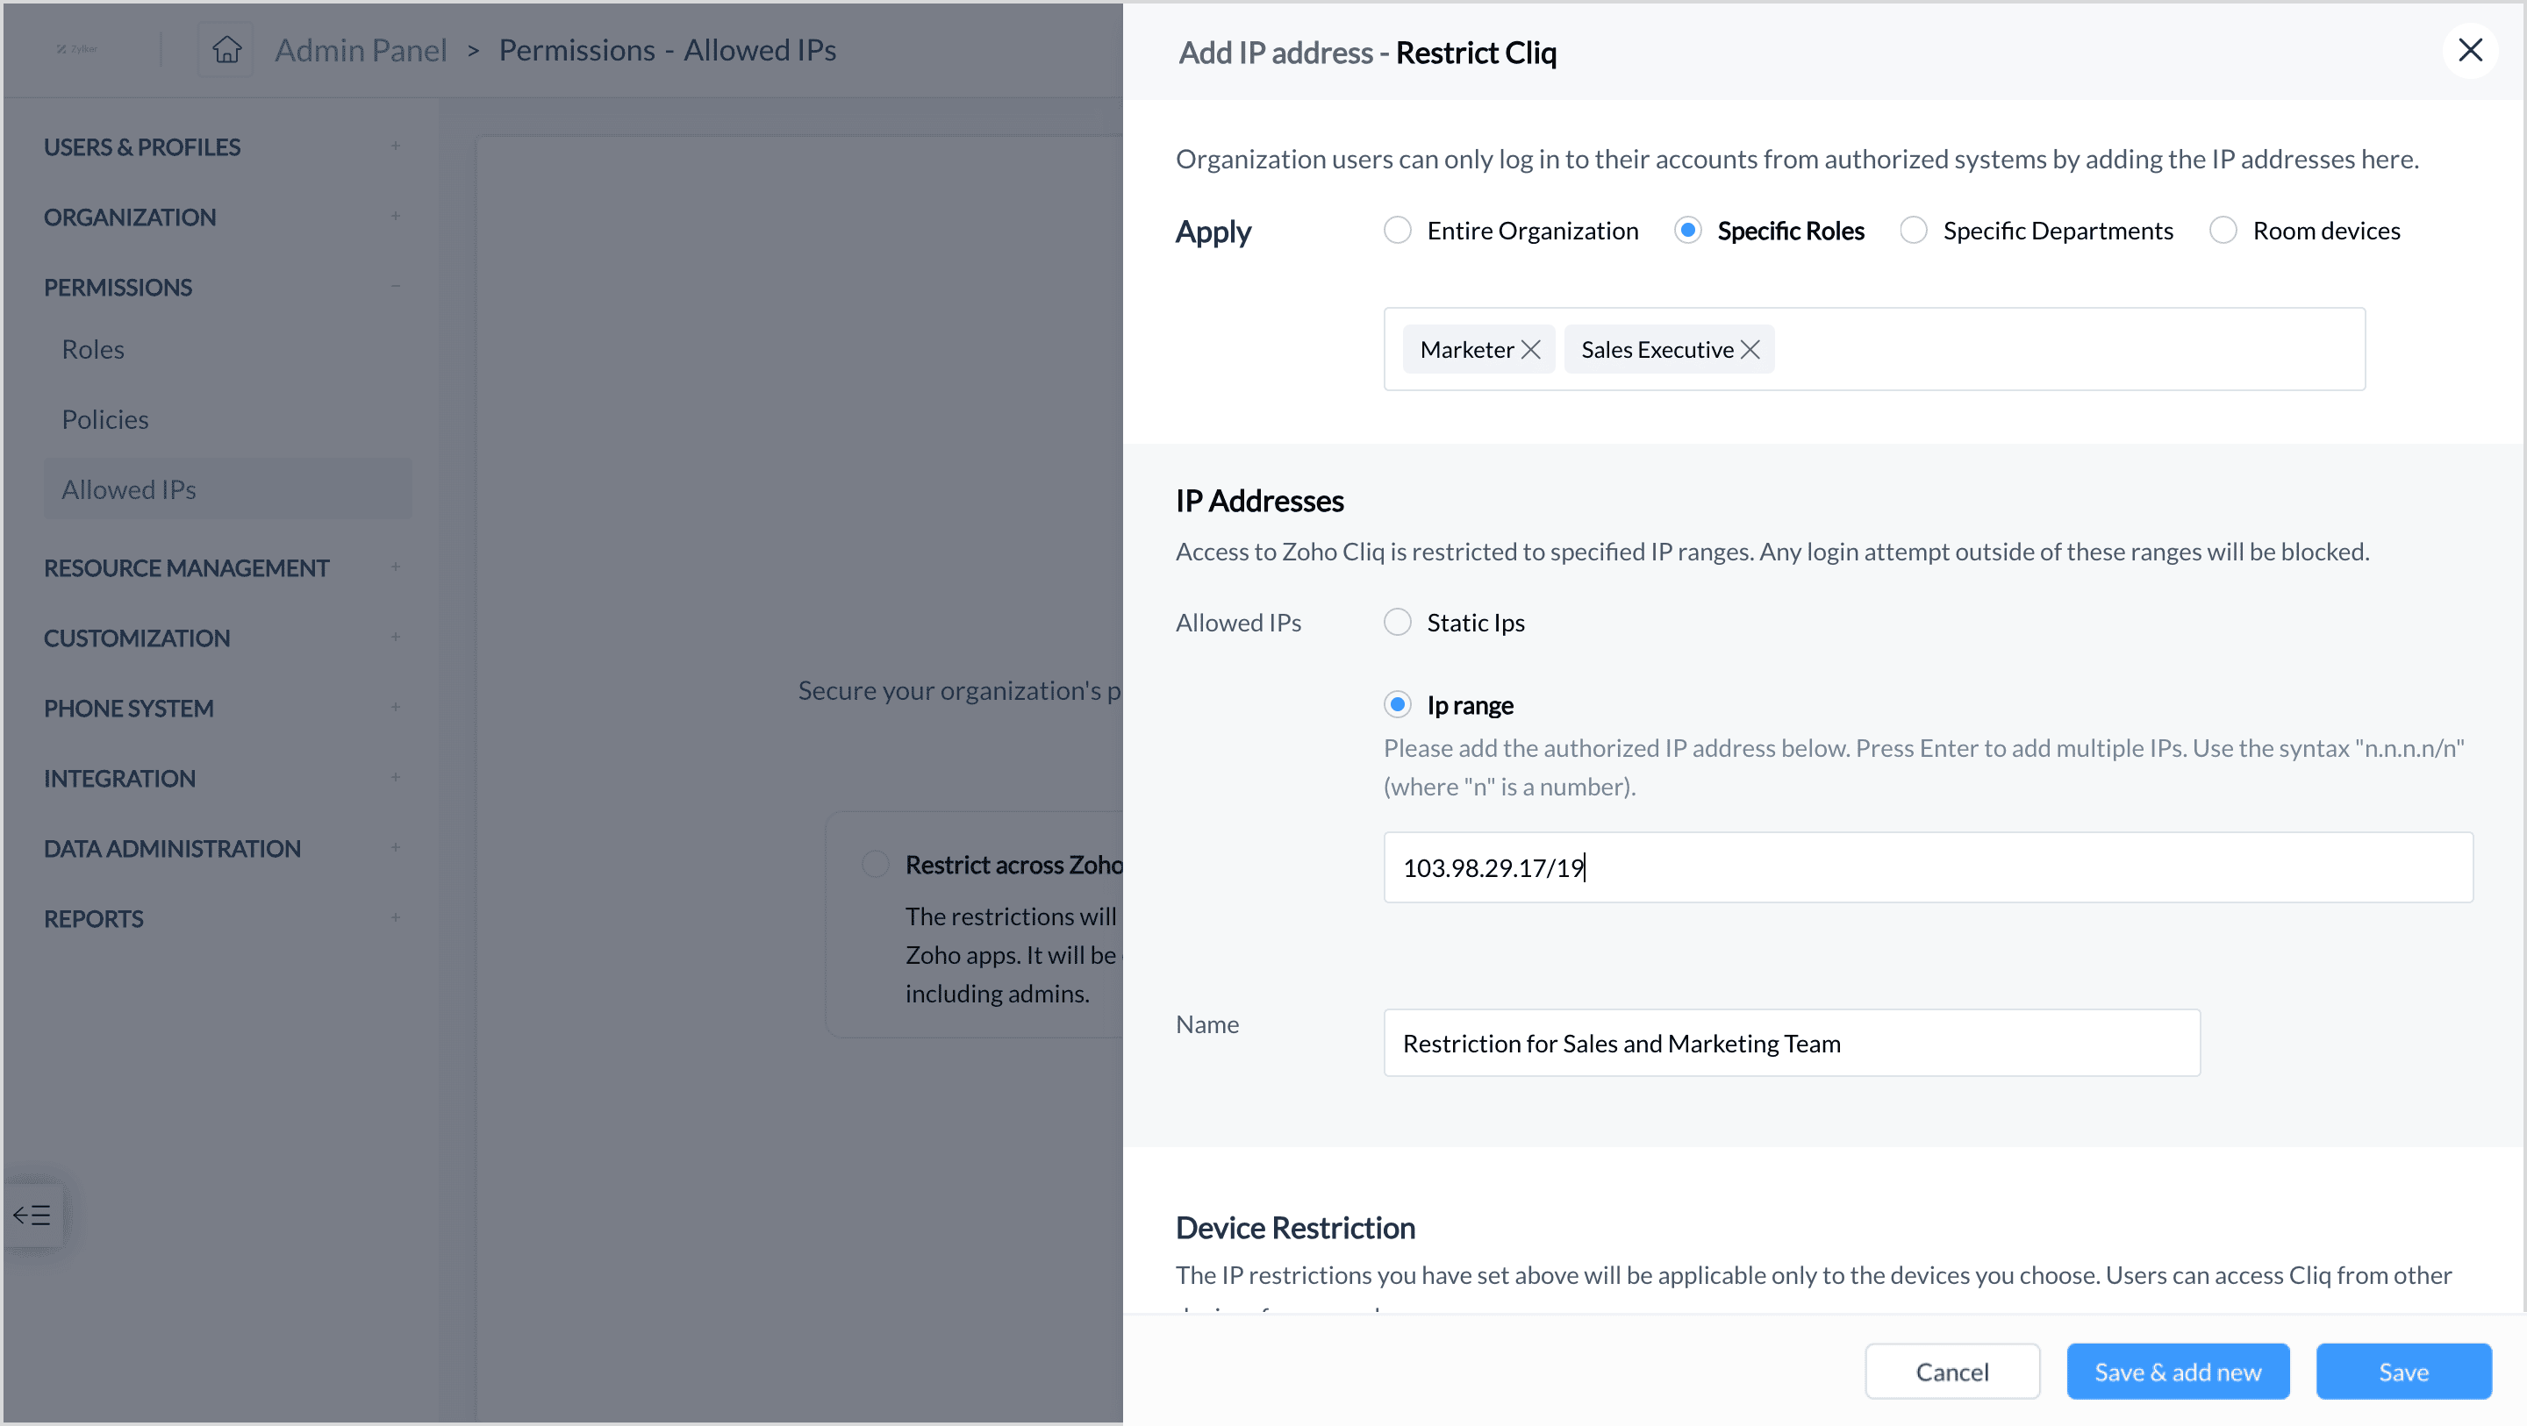Close the Add IP address panel
The width and height of the screenshot is (2527, 1426).
(2469, 50)
